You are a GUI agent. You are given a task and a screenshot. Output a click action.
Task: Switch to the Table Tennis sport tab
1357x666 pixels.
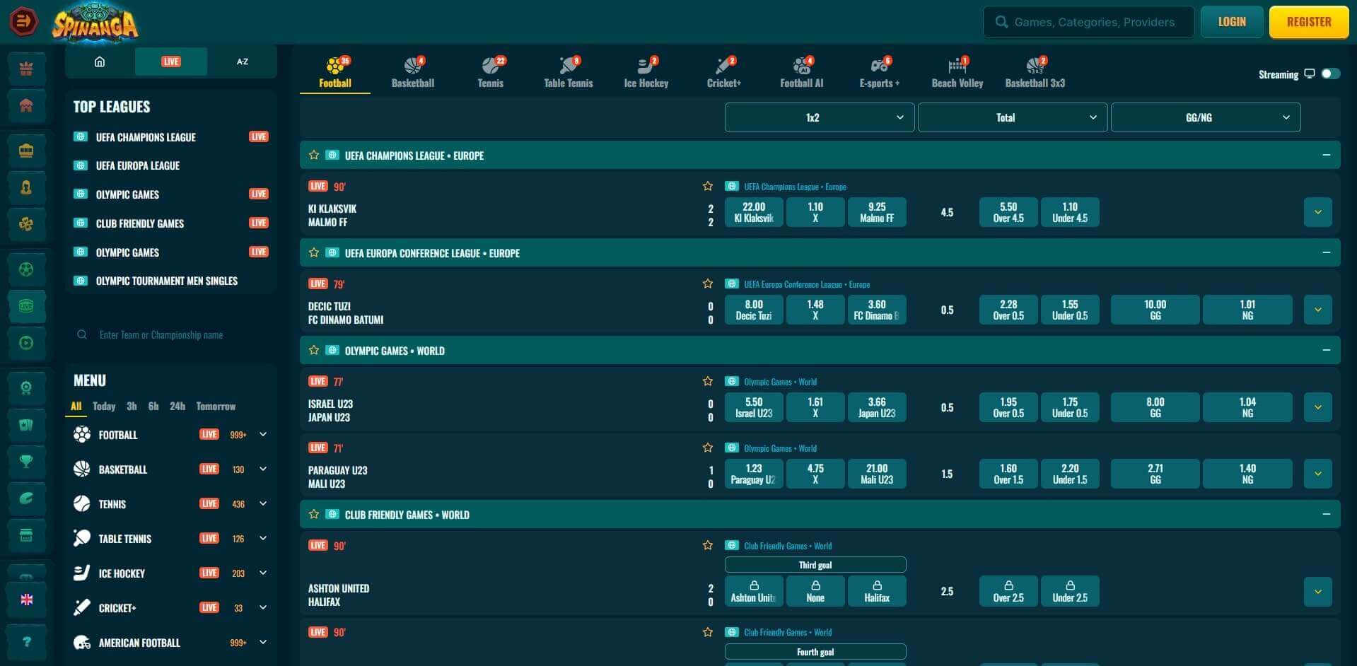pyautogui.click(x=569, y=73)
